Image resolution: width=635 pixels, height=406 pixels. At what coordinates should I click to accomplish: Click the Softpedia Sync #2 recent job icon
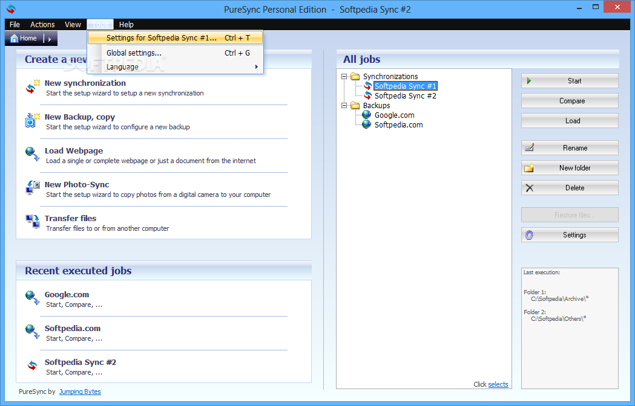(33, 366)
